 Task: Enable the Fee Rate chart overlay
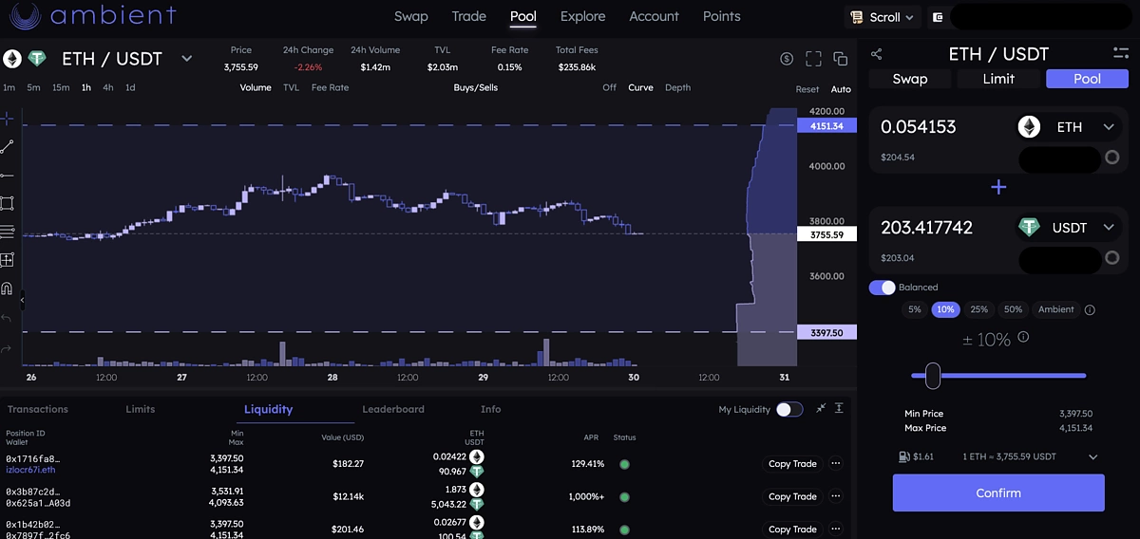click(x=330, y=87)
